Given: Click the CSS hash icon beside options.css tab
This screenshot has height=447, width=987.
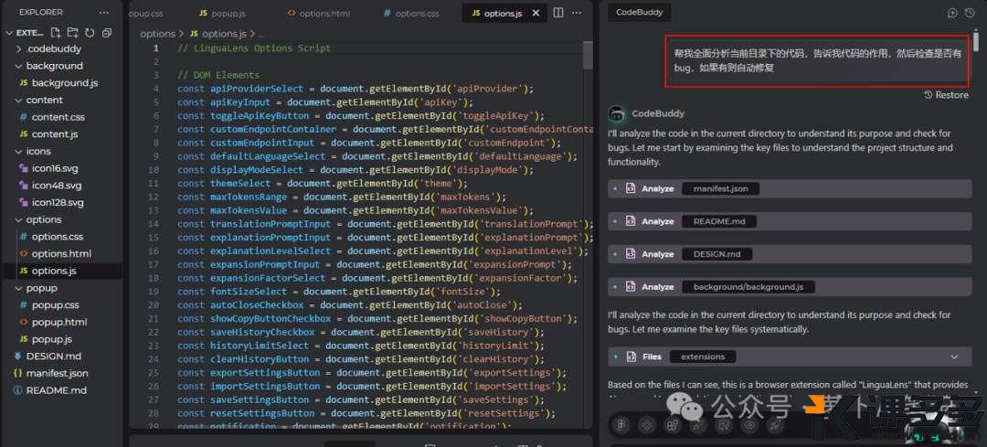Looking at the screenshot, I should [x=387, y=13].
